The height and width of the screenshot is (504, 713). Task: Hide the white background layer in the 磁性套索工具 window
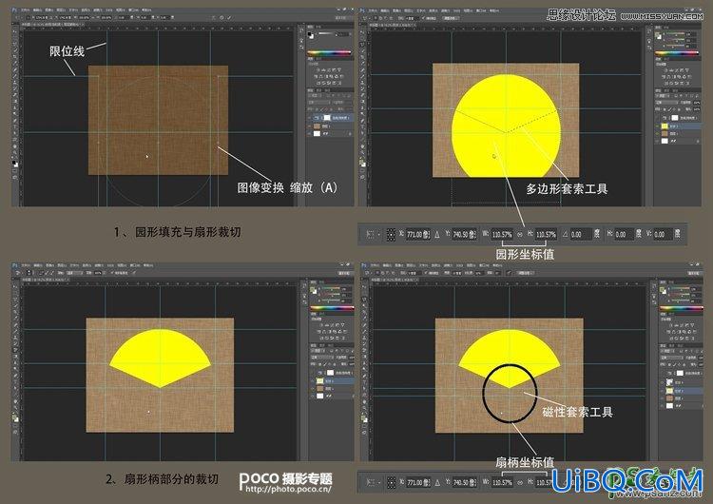[x=662, y=406]
